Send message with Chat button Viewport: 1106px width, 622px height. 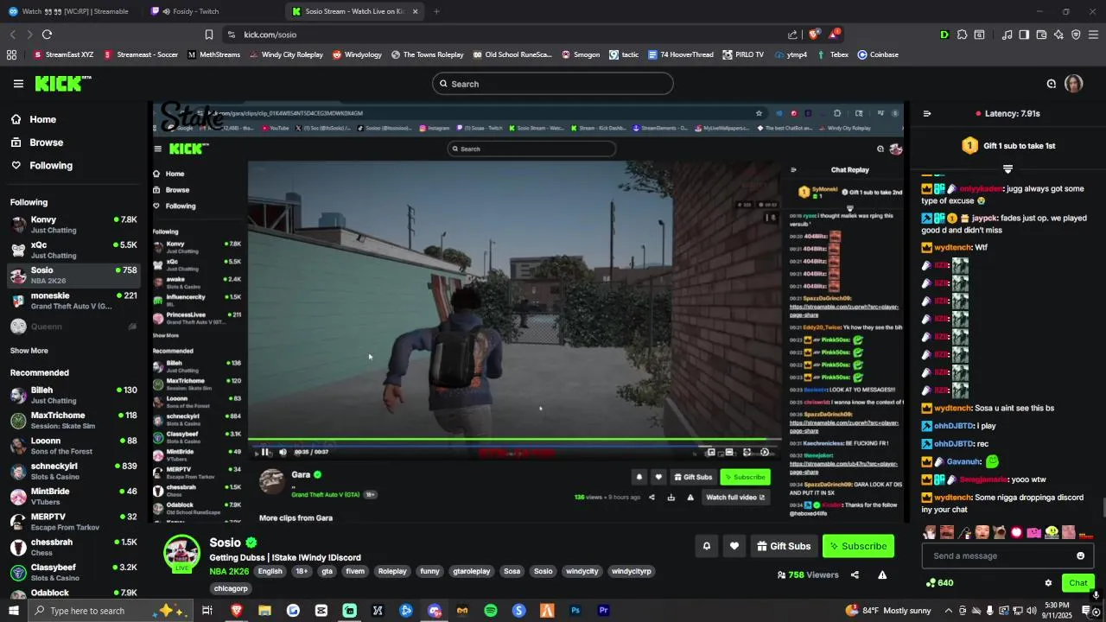tap(1077, 583)
